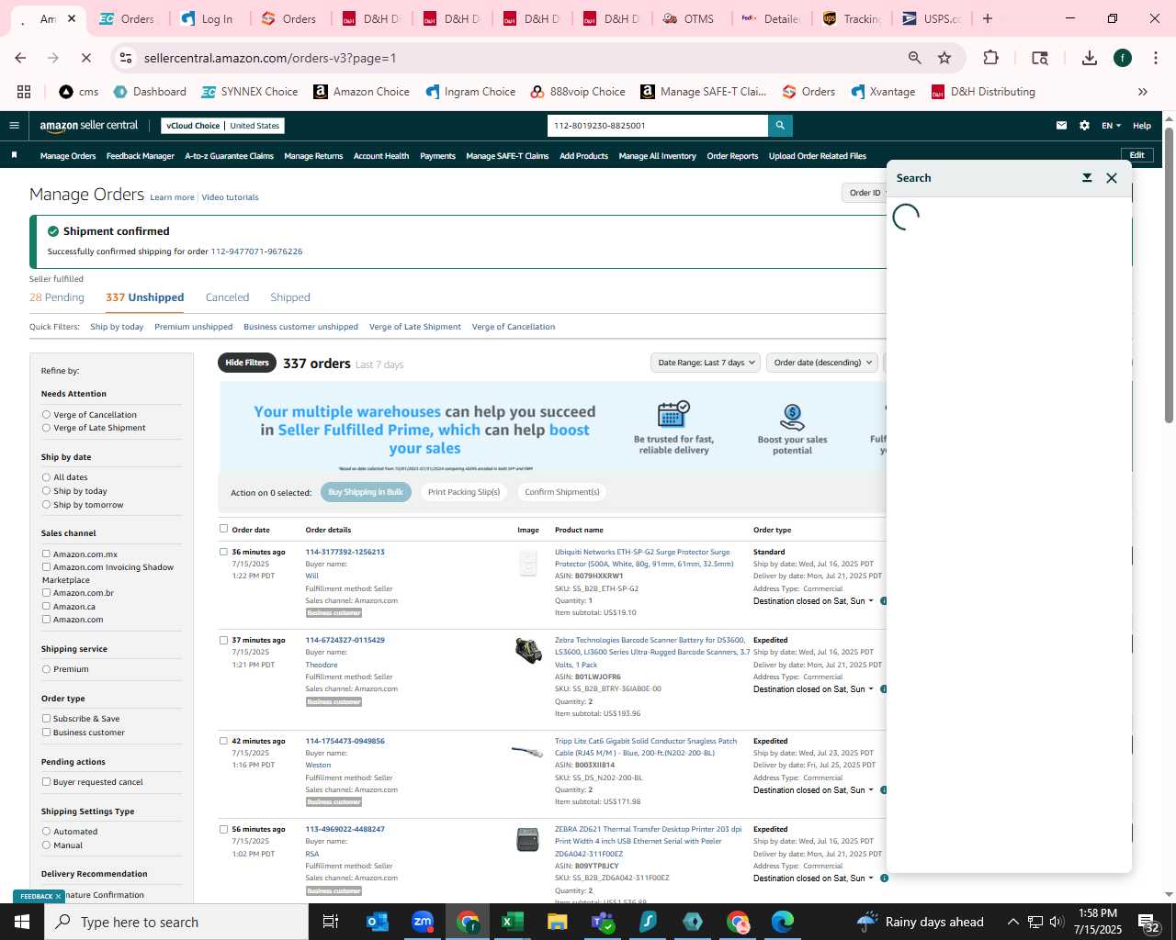Open the Order date (descending) sort dropdown
Image resolution: width=1176 pixels, height=940 pixels.
(x=822, y=363)
